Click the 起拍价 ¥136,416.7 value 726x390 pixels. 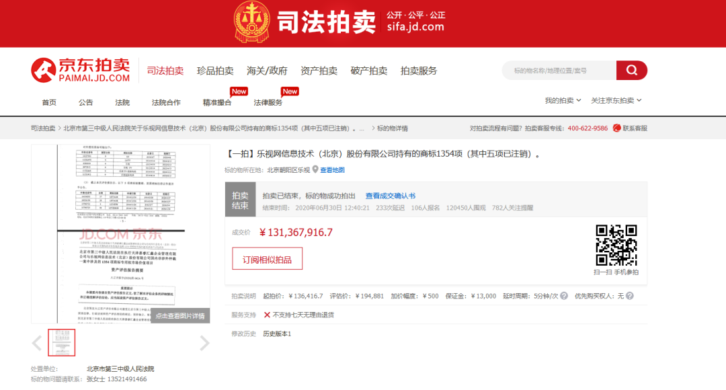point(306,296)
